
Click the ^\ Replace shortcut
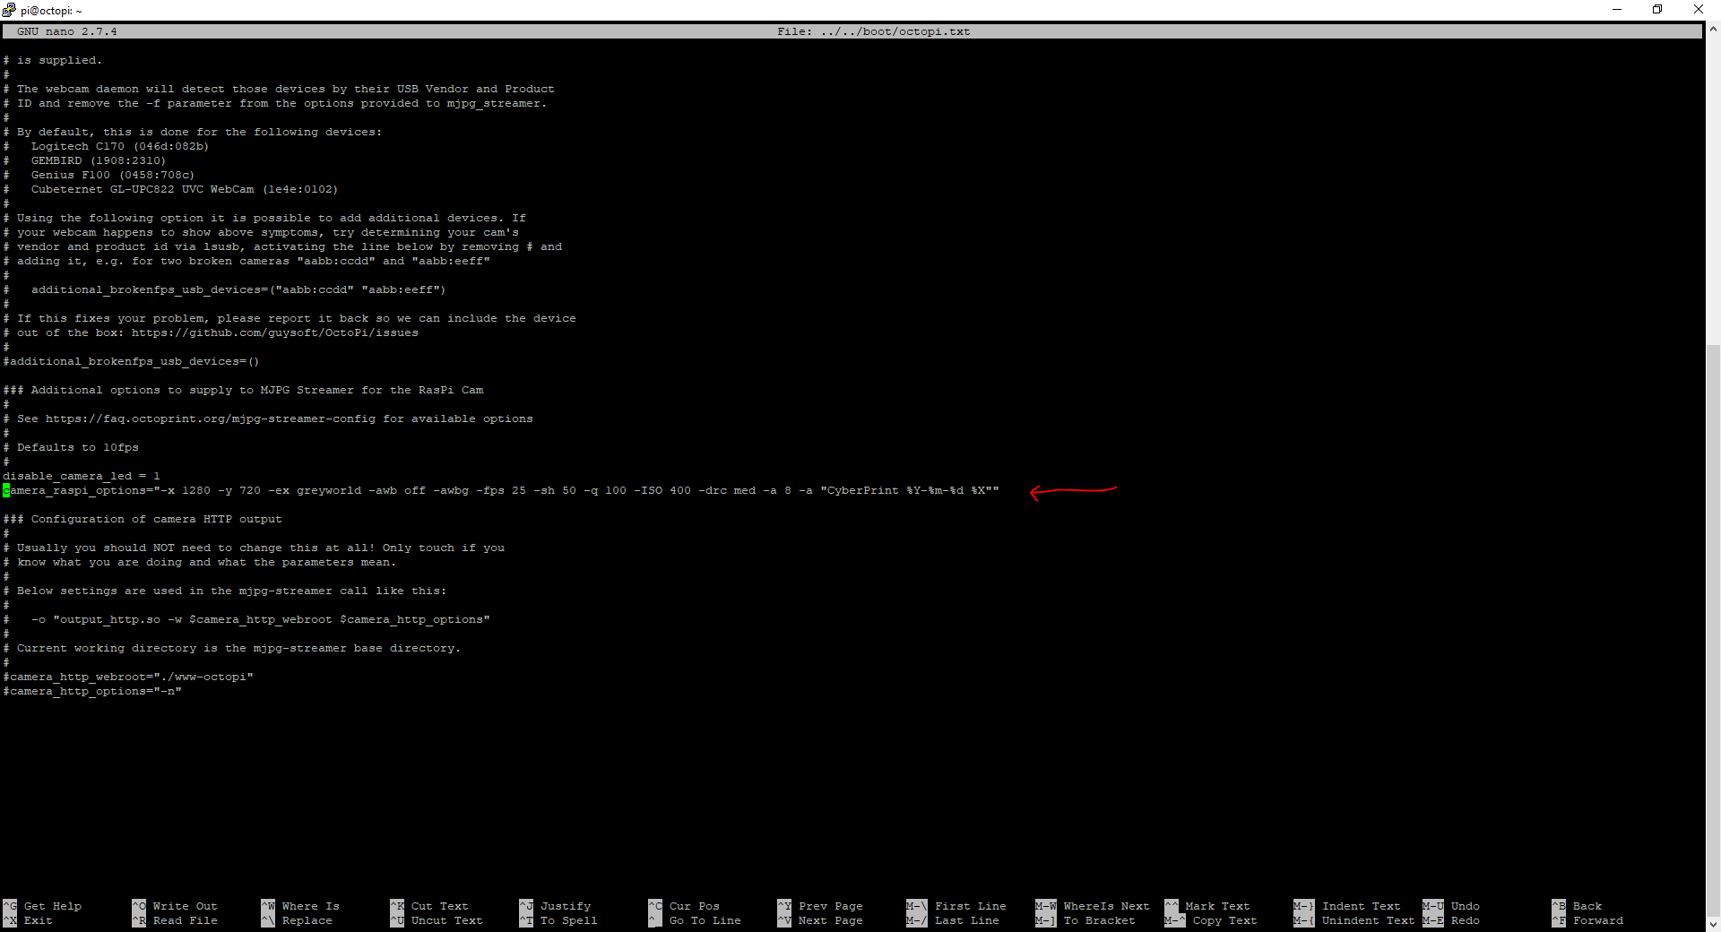(x=297, y=920)
